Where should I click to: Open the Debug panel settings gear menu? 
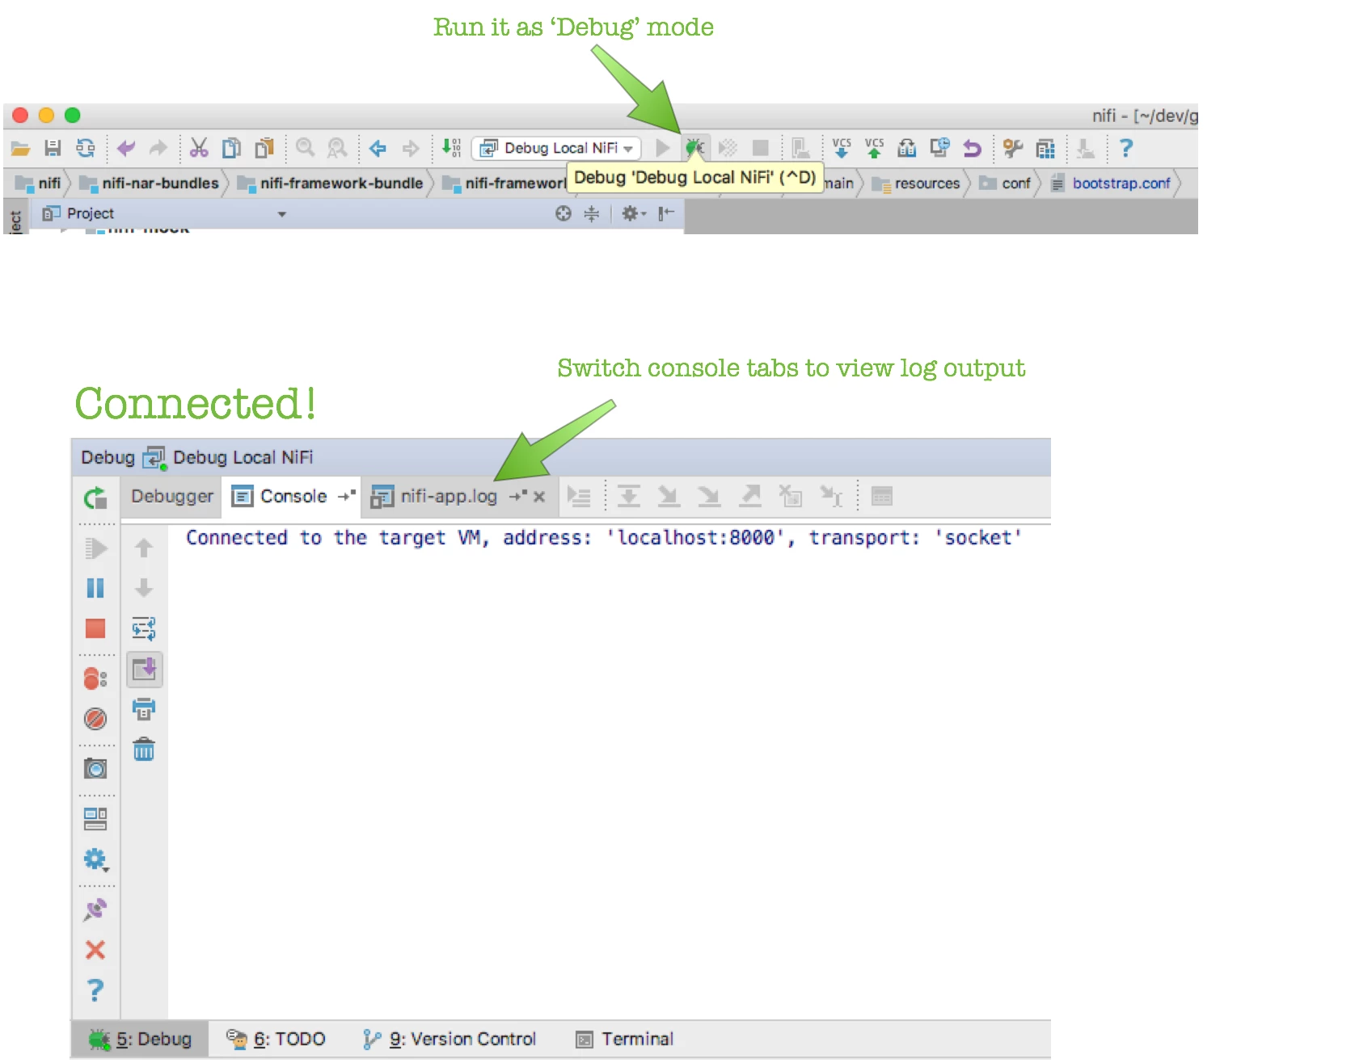(x=95, y=859)
